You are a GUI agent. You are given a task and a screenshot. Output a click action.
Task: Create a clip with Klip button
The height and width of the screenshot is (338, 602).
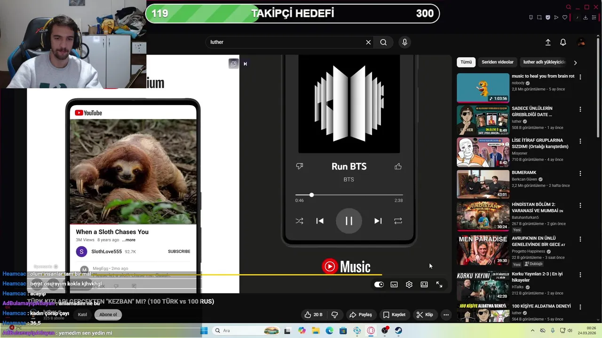(x=425, y=315)
